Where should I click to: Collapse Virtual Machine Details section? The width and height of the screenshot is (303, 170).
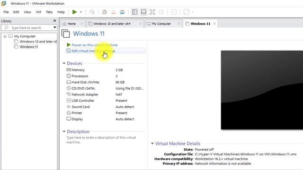click(152, 144)
